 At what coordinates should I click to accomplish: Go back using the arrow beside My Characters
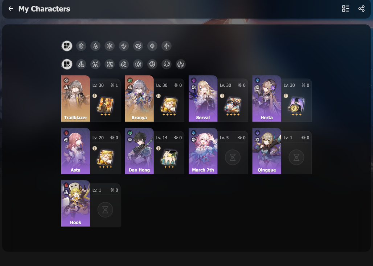11,9
